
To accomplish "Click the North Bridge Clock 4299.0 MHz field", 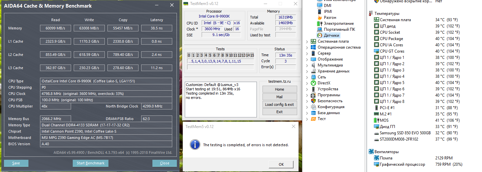I will [x=157, y=106].
